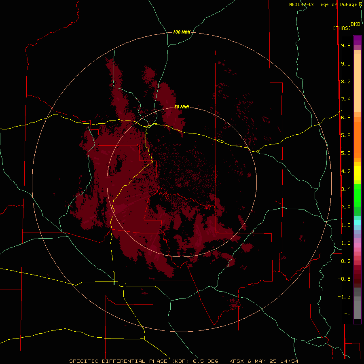Viewport: 364px width, 364px height.
Task: Click the 0.2 value on color scale
Action: [346, 261]
